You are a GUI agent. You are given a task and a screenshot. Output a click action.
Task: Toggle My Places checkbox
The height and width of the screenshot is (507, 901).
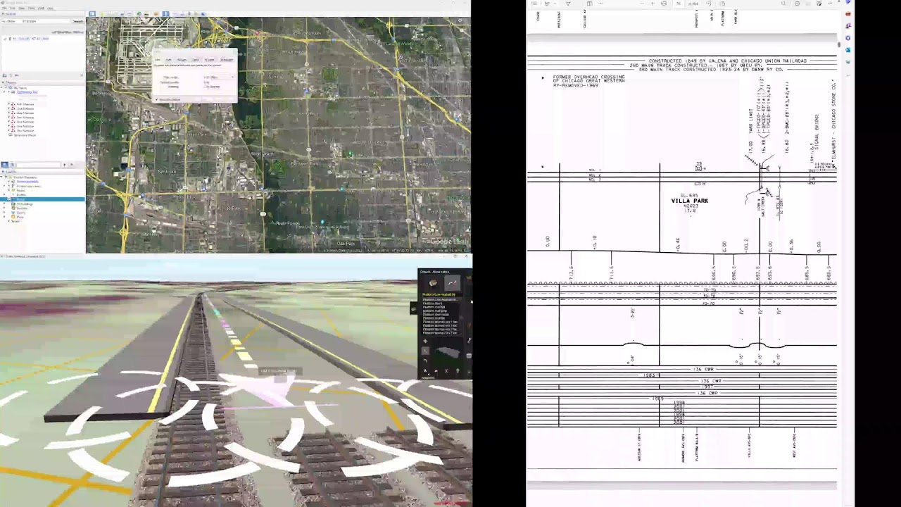[x=6, y=88]
